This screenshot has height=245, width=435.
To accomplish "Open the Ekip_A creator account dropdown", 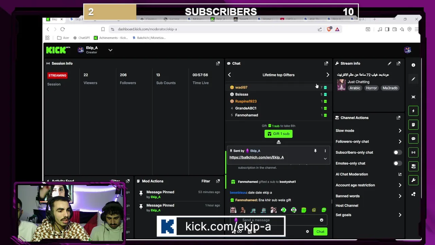I will pos(110,50).
